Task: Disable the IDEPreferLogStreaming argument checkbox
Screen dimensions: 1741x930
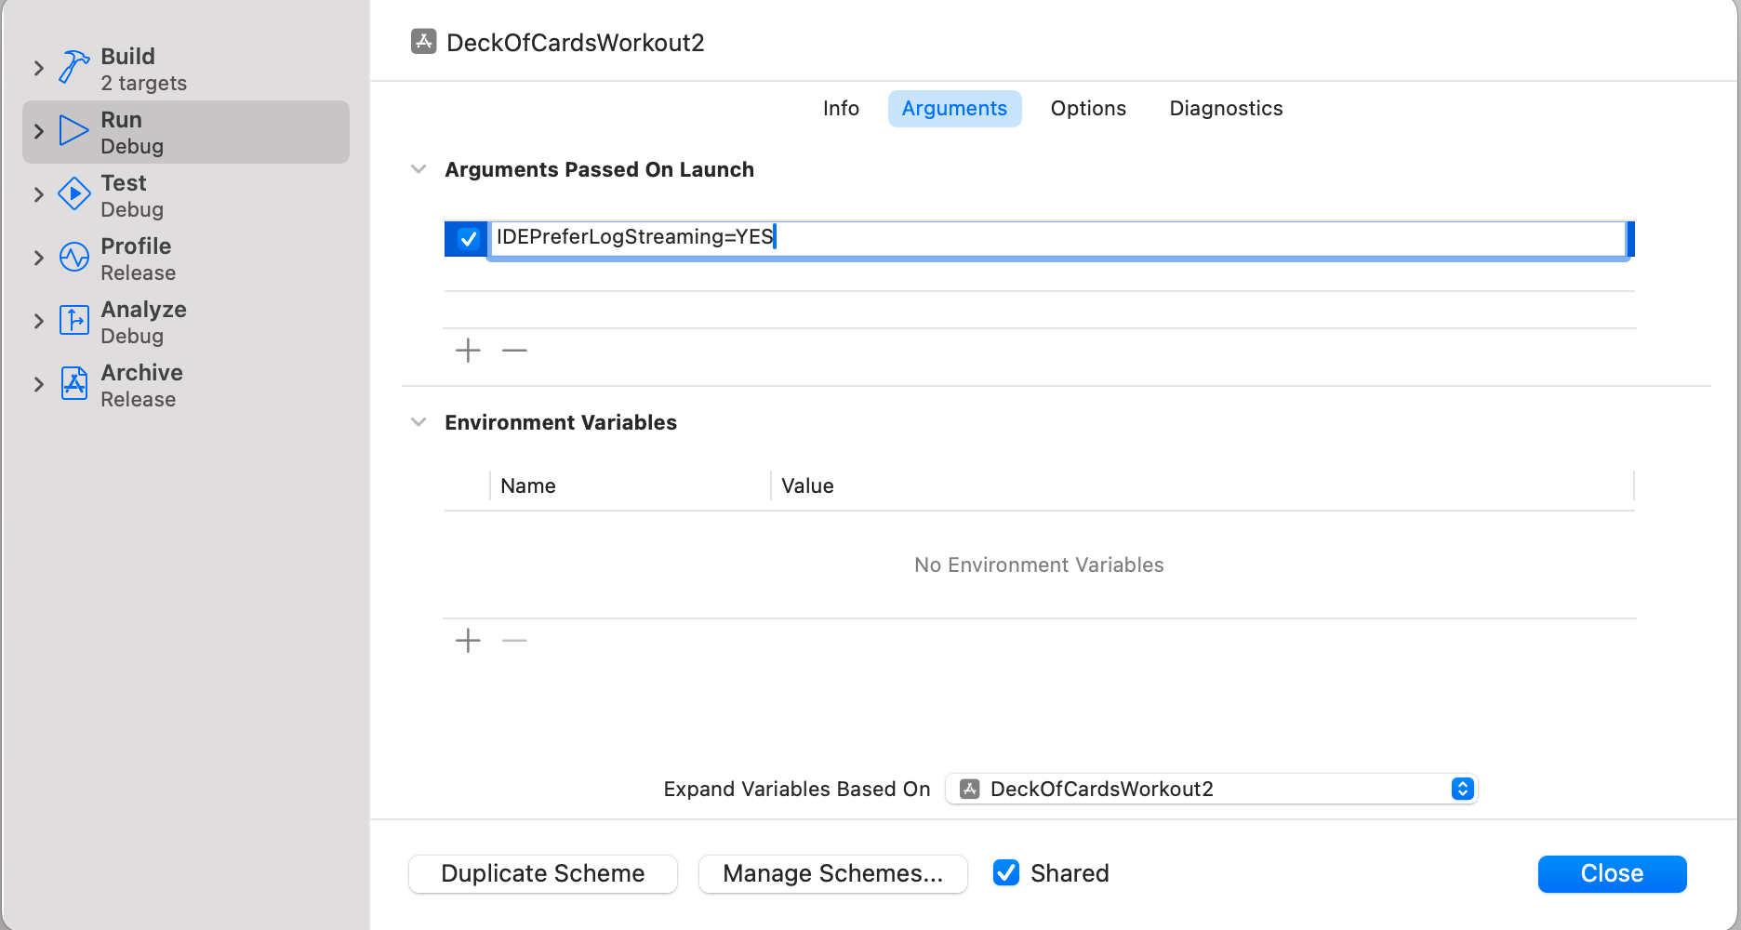Action: click(x=468, y=239)
